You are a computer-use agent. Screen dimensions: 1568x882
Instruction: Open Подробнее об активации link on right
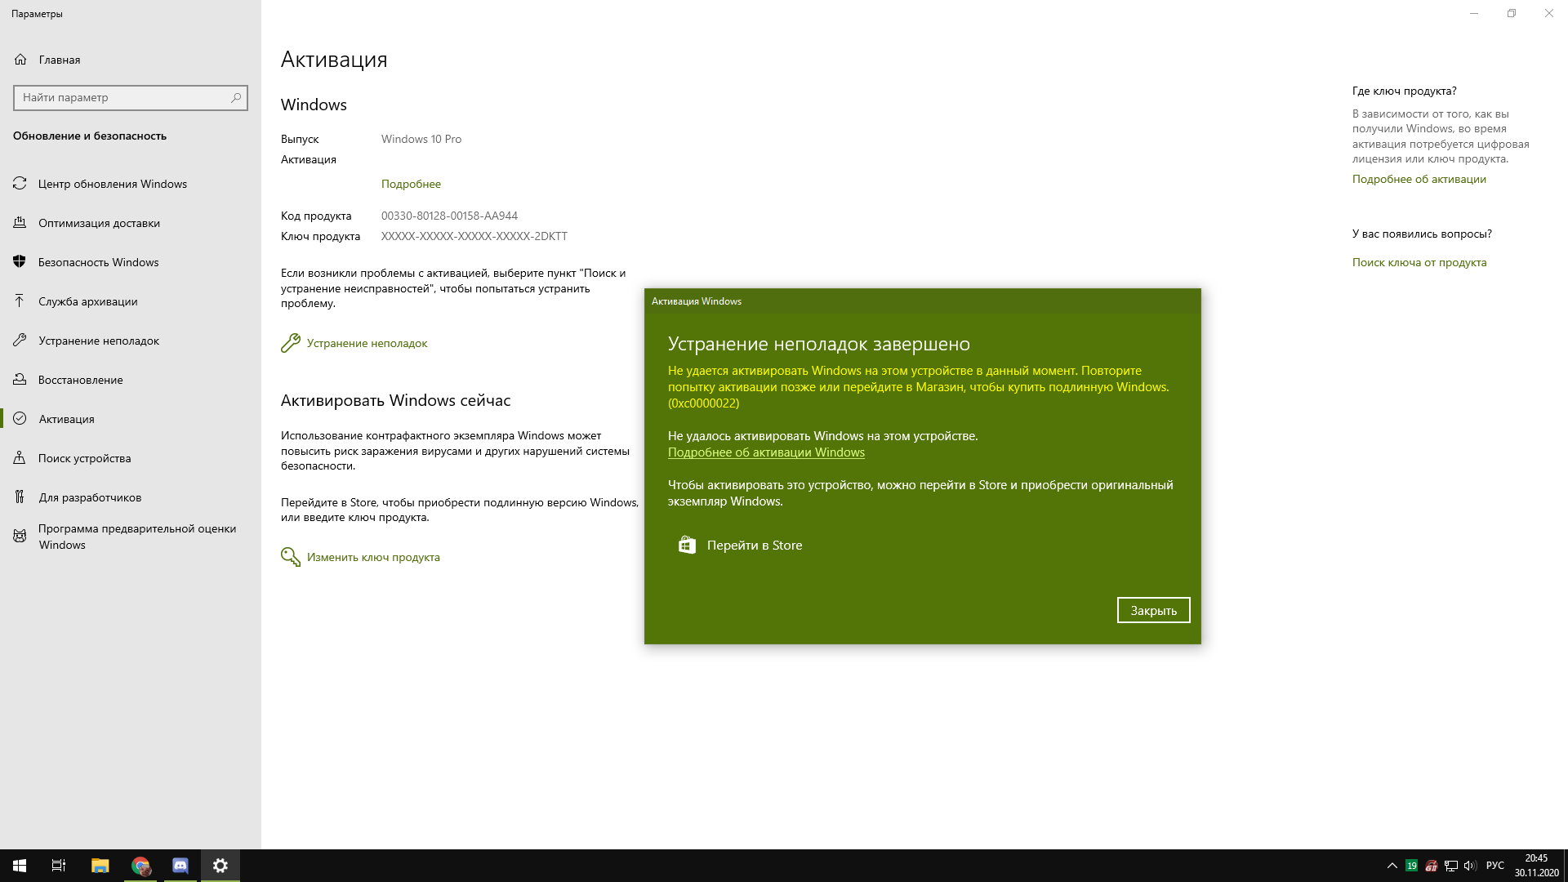coord(1419,179)
